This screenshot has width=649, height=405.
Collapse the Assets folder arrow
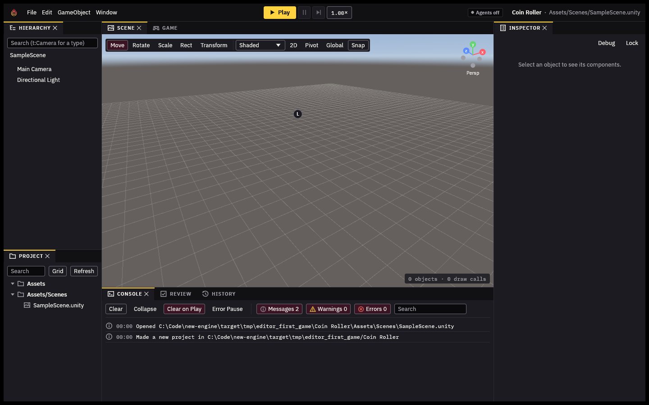(13, 283)
